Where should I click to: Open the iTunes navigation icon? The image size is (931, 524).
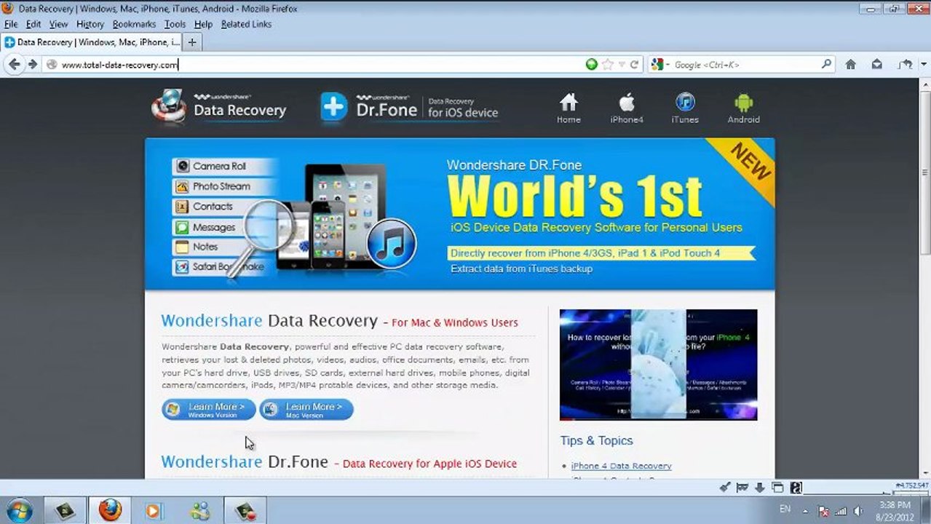685,108
